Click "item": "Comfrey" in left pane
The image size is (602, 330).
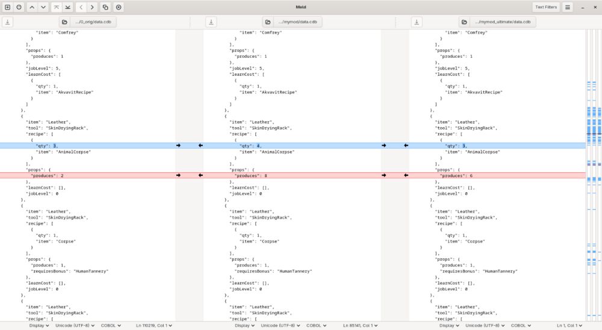coord(57,33)
